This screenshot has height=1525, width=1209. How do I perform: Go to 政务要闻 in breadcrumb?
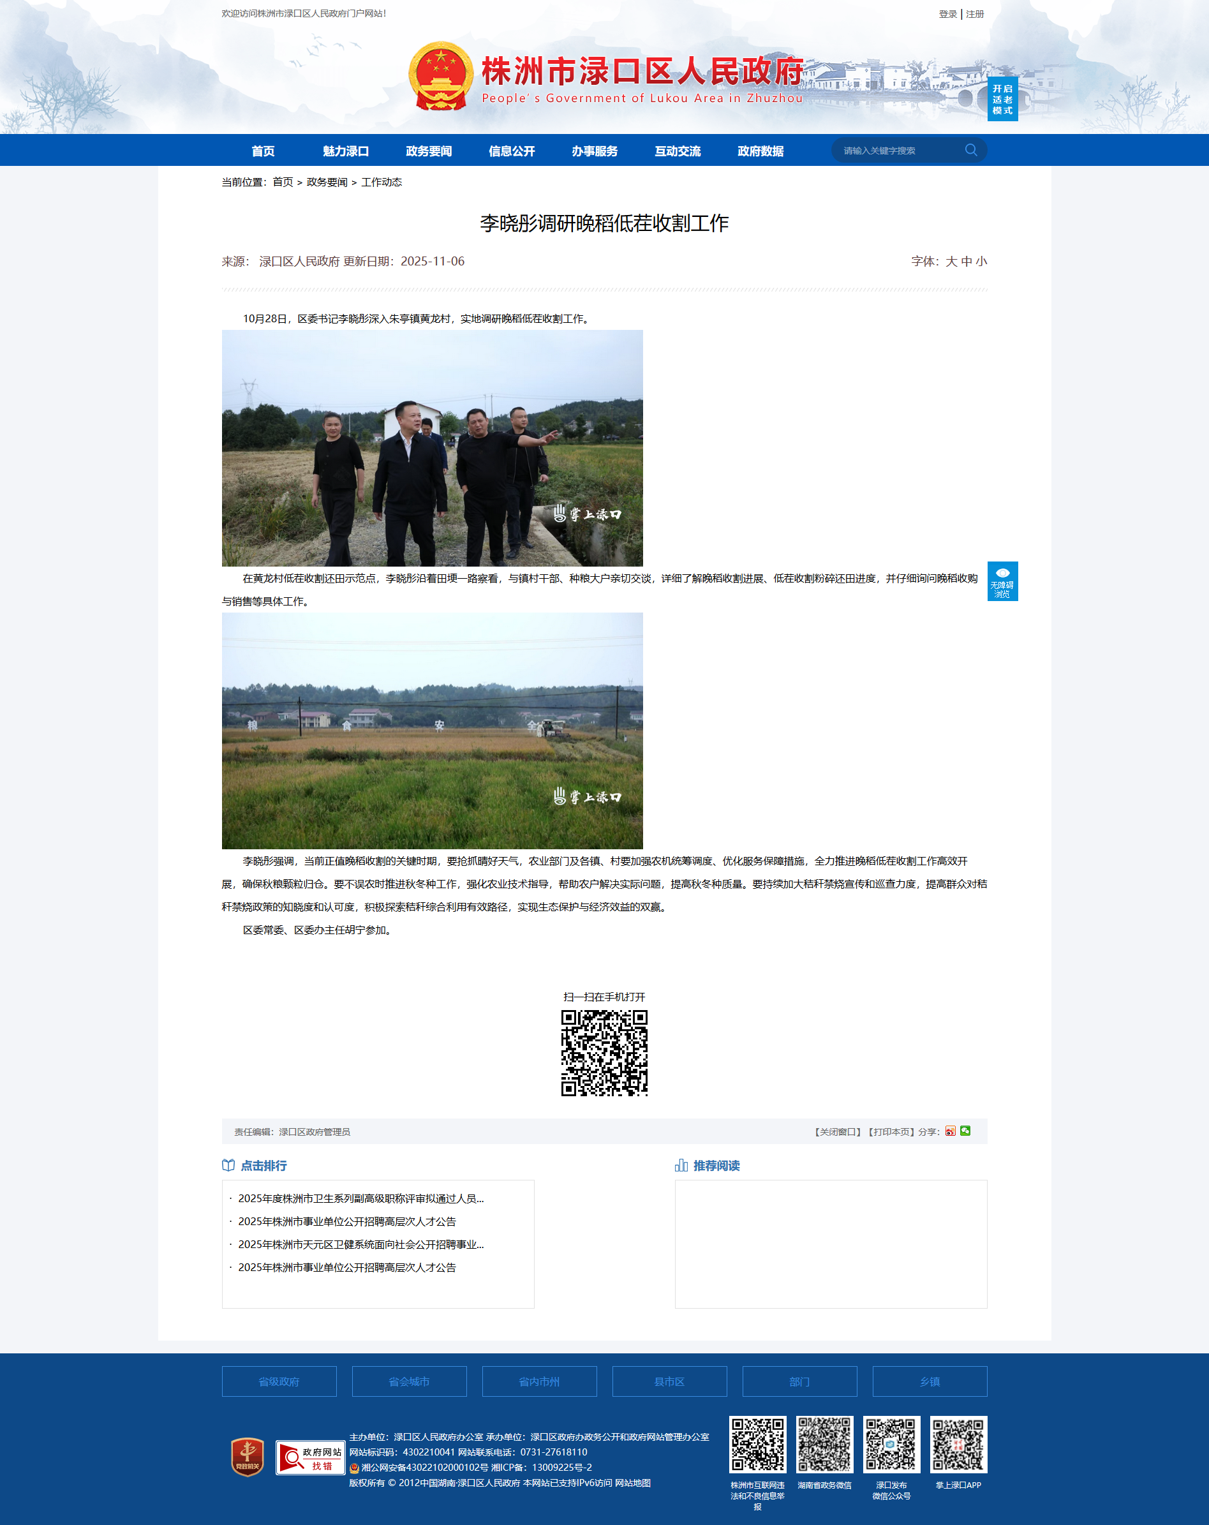pos(327,182)
